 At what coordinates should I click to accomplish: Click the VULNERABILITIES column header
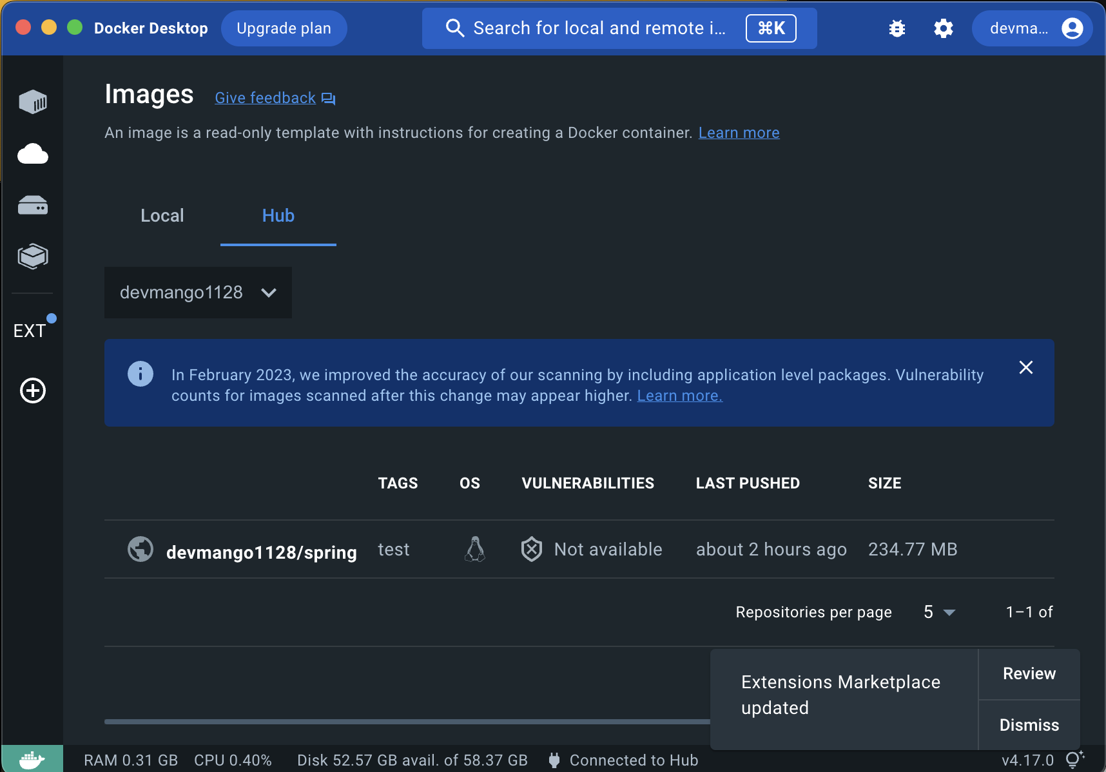(x=588, y=483)
